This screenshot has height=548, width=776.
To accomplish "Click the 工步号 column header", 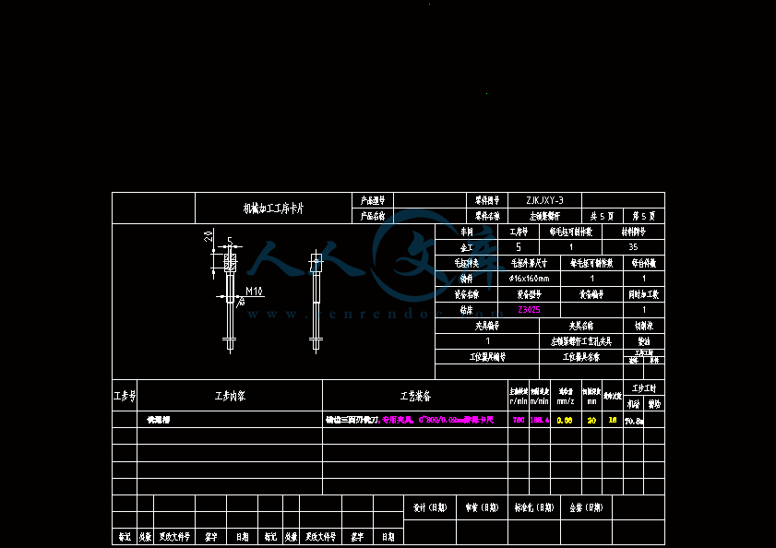I will pyautogui.click(x=125, y=396).
